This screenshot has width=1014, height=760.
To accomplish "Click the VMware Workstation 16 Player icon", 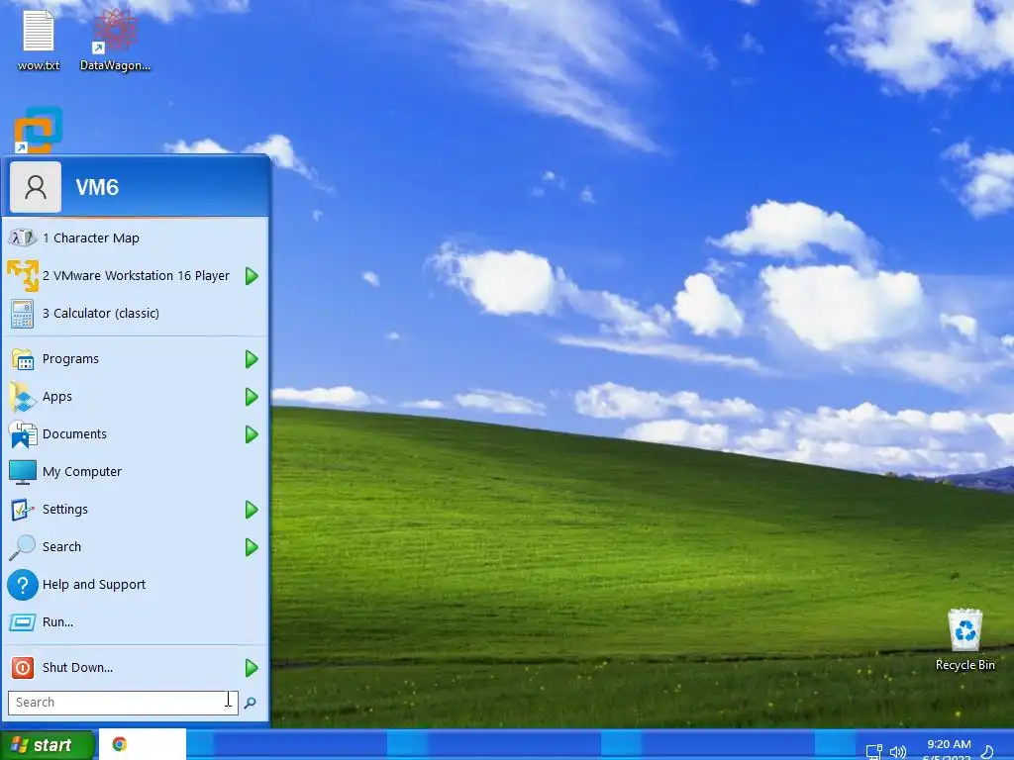I will [23, 275].
